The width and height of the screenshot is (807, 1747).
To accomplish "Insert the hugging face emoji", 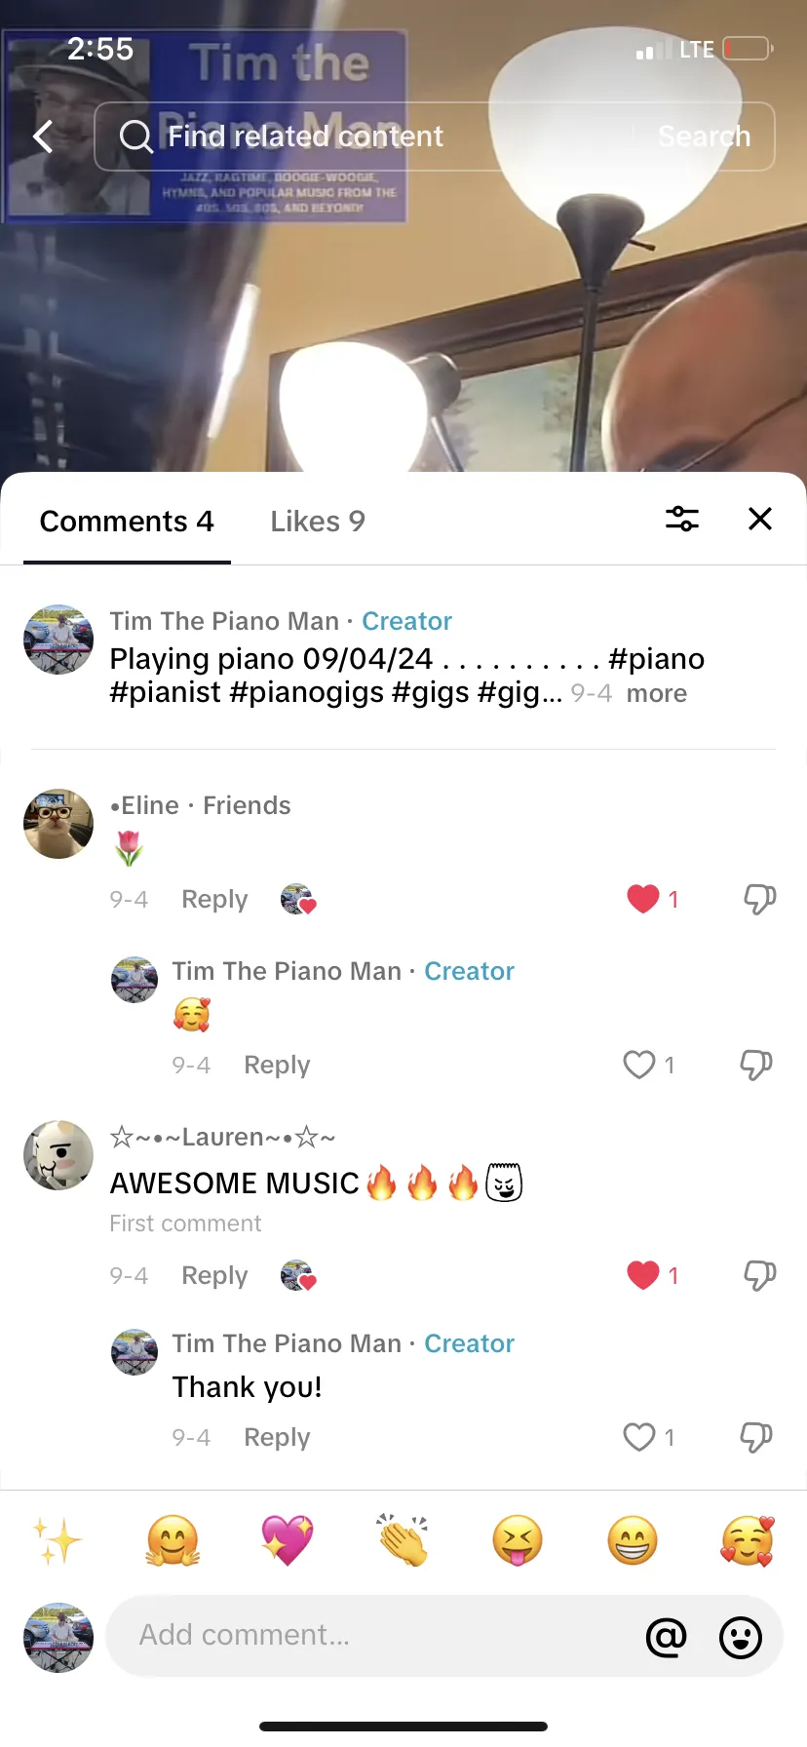I will pos(173,1540).
